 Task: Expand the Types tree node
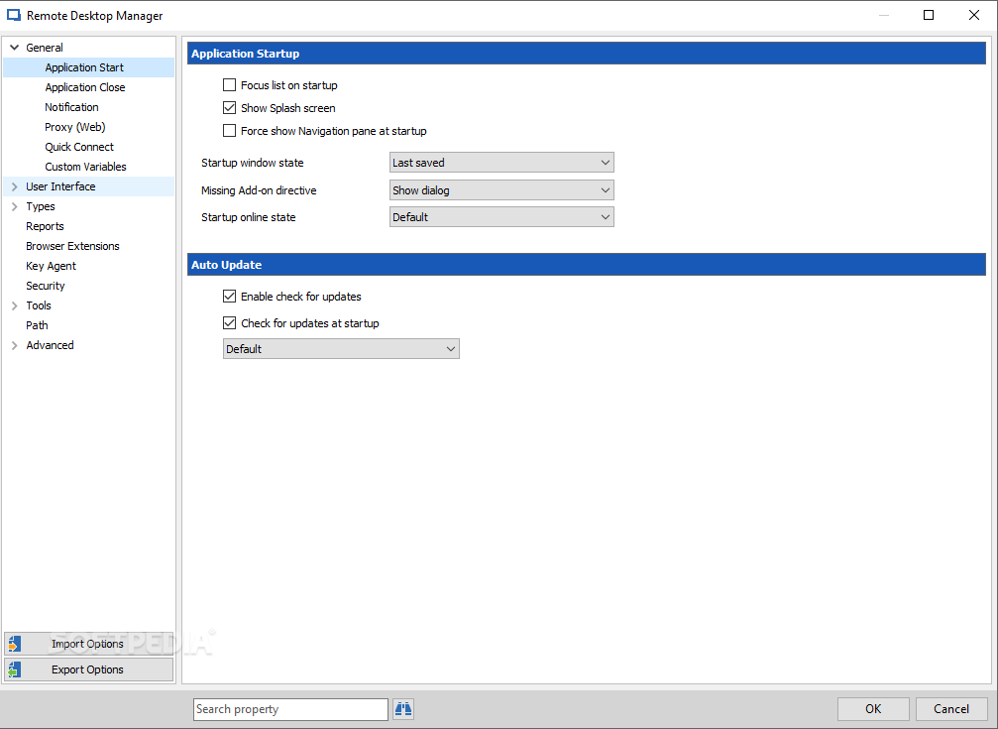pos(15,206)
